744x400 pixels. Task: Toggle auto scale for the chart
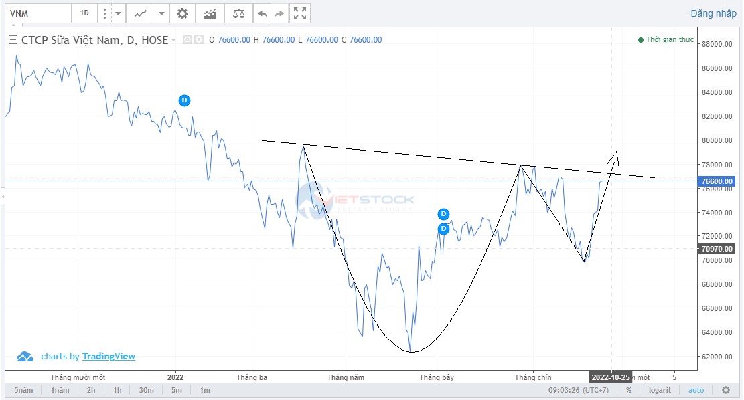(696, 390)
